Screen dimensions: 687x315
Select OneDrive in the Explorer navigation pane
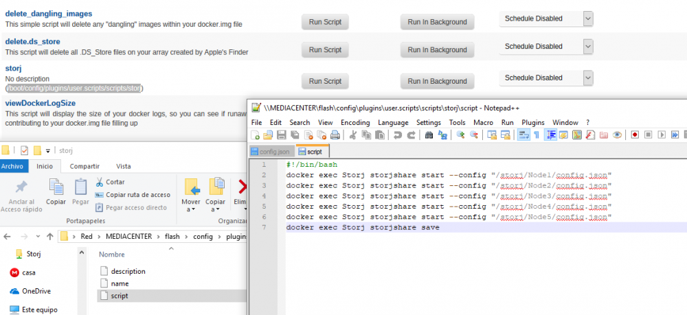(x=31, y=291)
